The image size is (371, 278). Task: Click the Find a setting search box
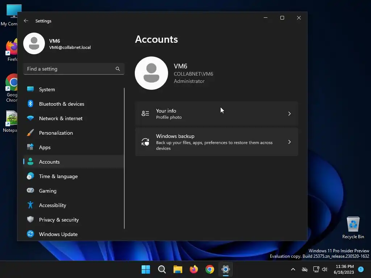pos(74,69)
